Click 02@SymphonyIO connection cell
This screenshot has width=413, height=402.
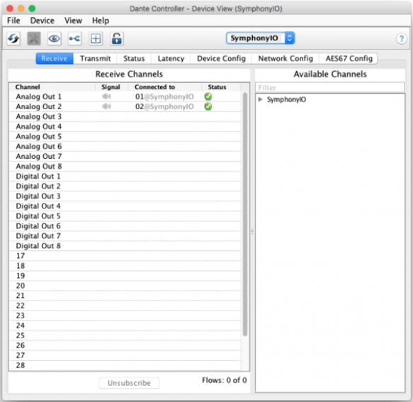tap(164, 107)
